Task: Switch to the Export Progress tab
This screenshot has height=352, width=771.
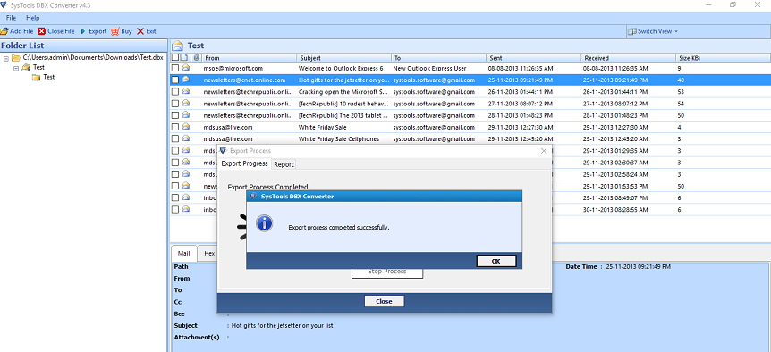Action: click(244, 163)
